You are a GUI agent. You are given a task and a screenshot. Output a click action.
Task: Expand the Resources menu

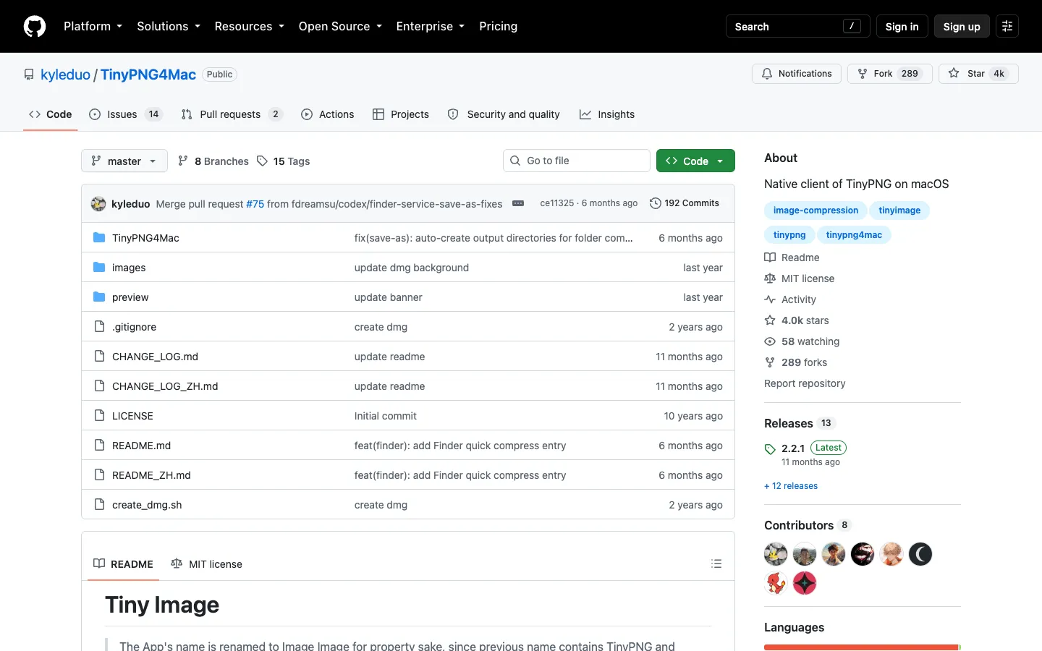pos(250,26)
